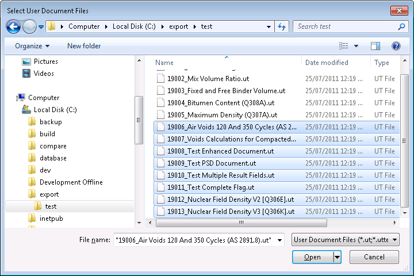
Task: Click the Help question mark icon
Action: coord(396,46)
